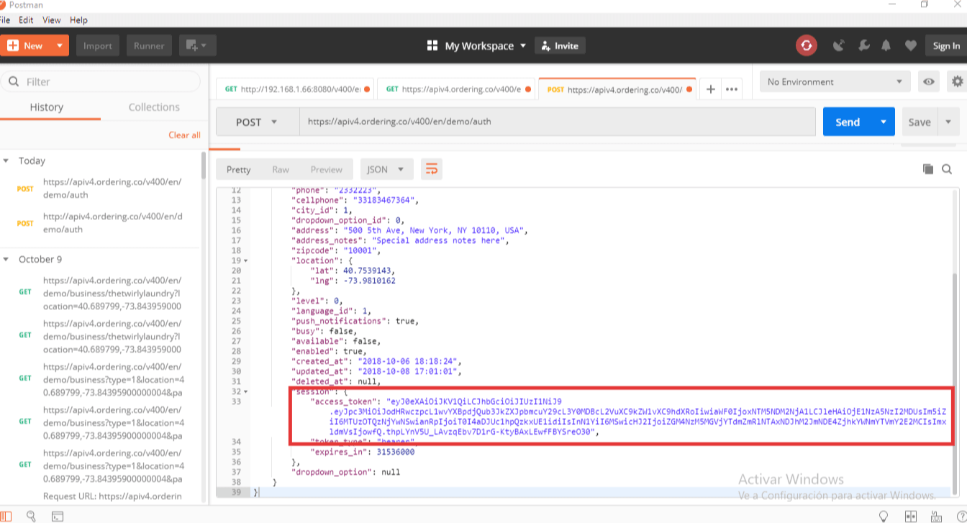Open the notifications bell

(886, 45)
